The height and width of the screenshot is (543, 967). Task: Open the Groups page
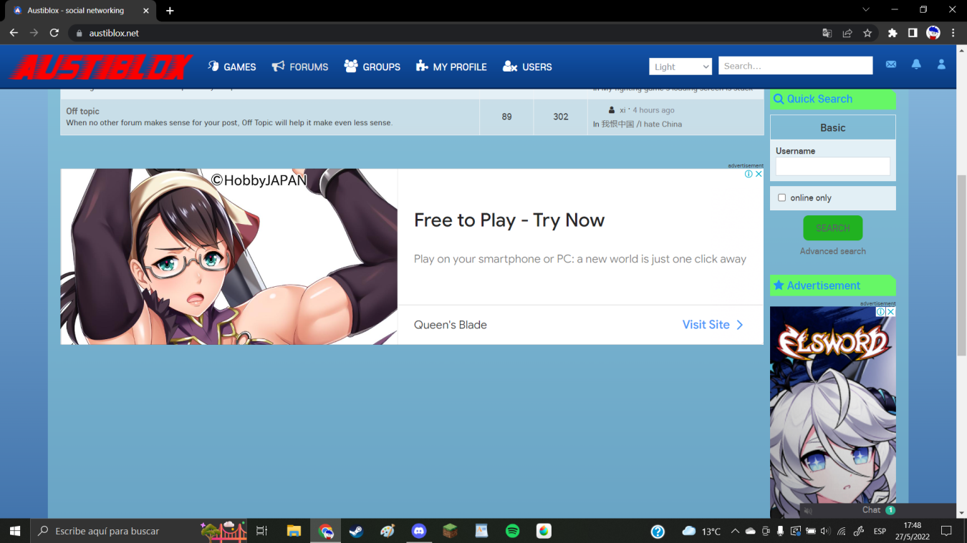[x=372, y=67]
